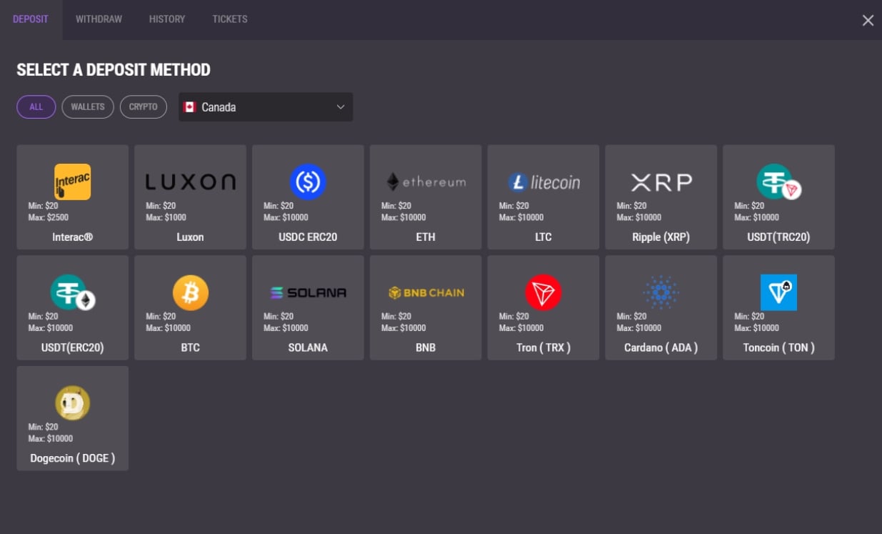Pick the BNB Chain logo

(426, 292)
